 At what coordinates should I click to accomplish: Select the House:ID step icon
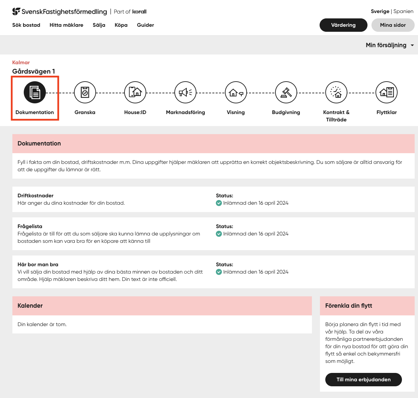(135, 93)
